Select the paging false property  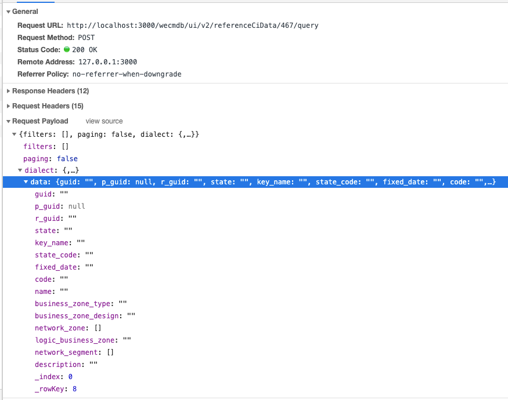point(52,158)
